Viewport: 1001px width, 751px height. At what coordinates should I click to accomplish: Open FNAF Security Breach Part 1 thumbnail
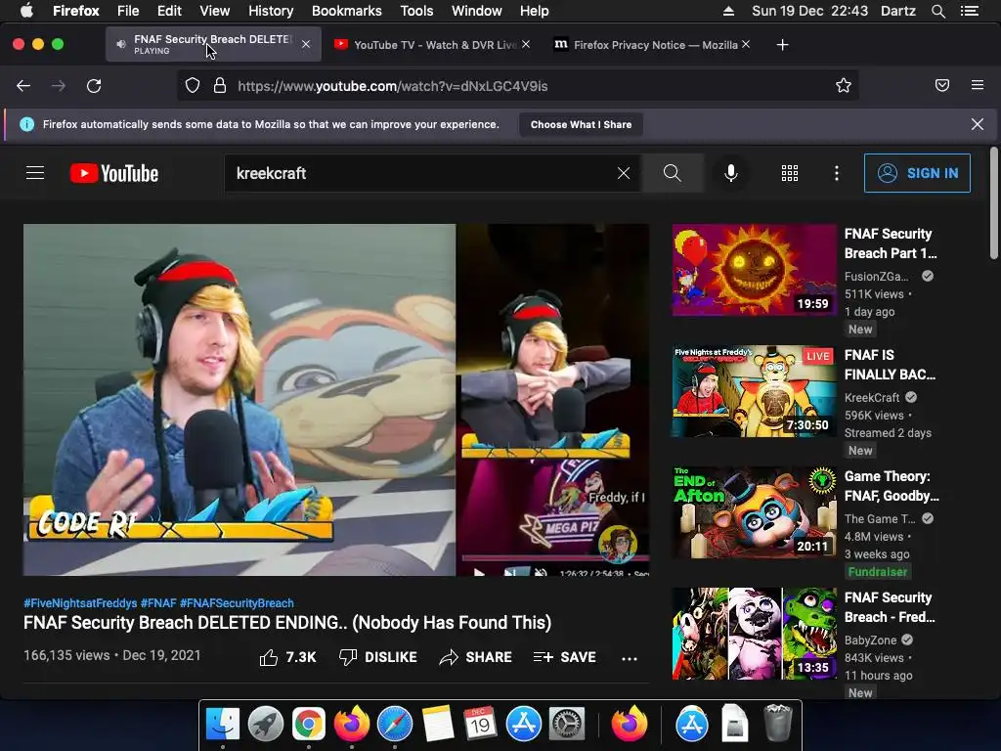(754, 270)
